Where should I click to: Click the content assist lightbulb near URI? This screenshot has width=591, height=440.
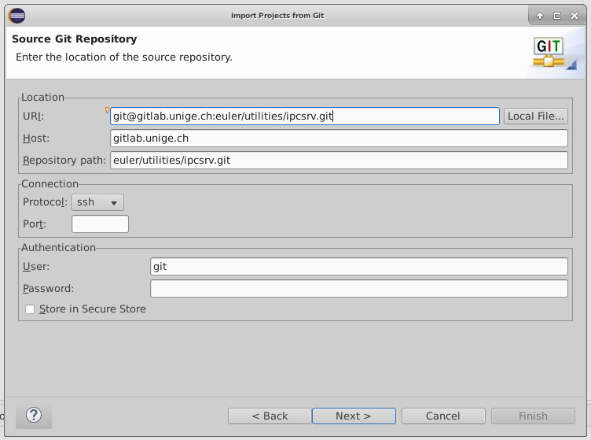(107, 110)
